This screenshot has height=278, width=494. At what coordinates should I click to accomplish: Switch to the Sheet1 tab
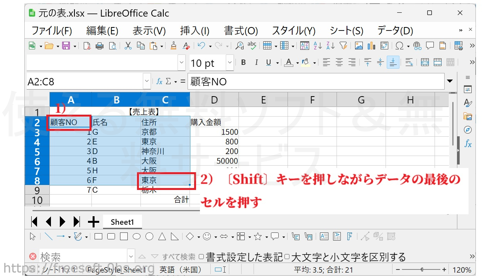click(122, 222)
